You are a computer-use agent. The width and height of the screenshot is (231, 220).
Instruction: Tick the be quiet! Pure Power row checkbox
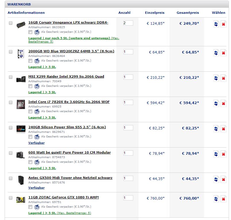point(11,153)
